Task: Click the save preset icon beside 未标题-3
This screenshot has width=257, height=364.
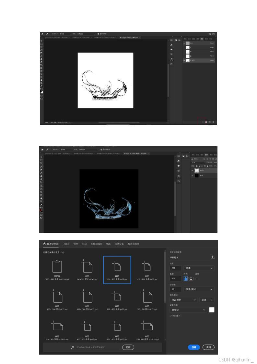Action: click(212, 257)
